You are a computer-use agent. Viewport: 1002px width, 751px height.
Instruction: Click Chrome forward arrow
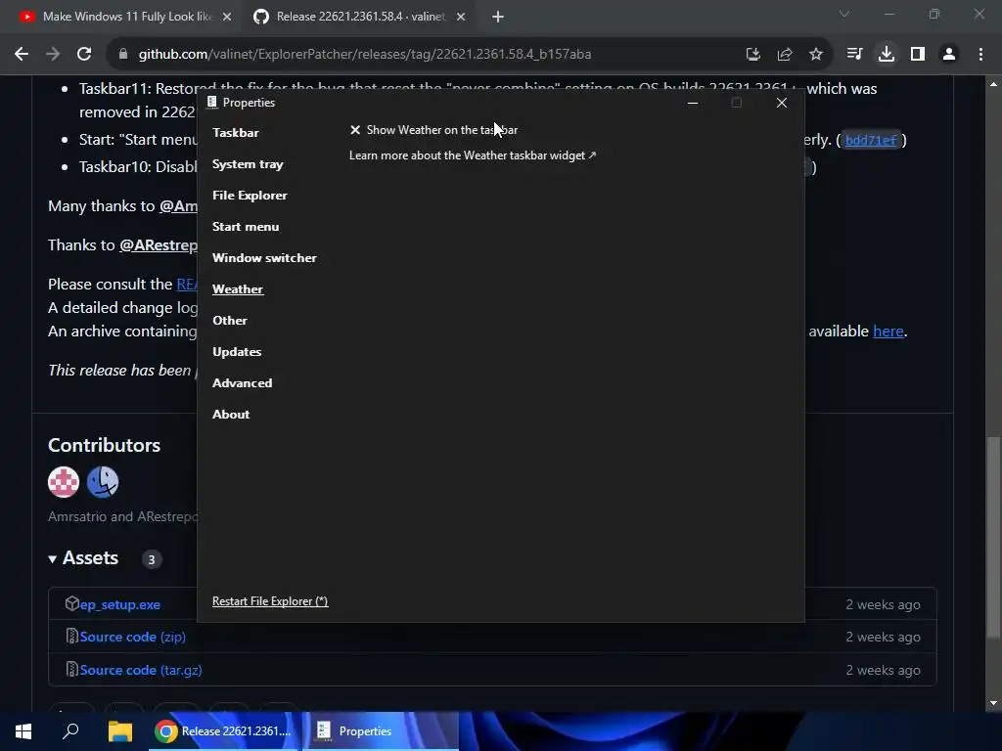point(53,55)
